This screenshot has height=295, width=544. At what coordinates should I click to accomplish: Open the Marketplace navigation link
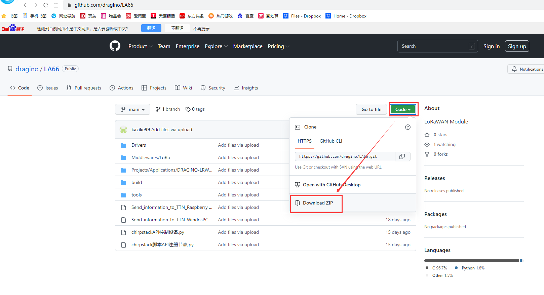point(248,46)
